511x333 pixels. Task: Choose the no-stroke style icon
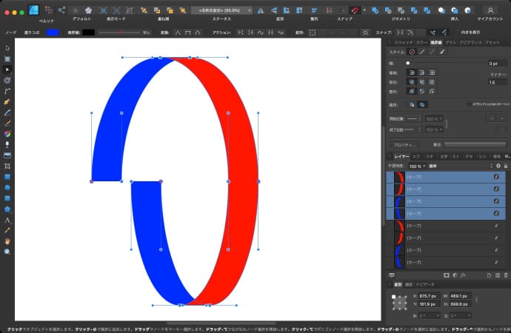coord(412,52)
